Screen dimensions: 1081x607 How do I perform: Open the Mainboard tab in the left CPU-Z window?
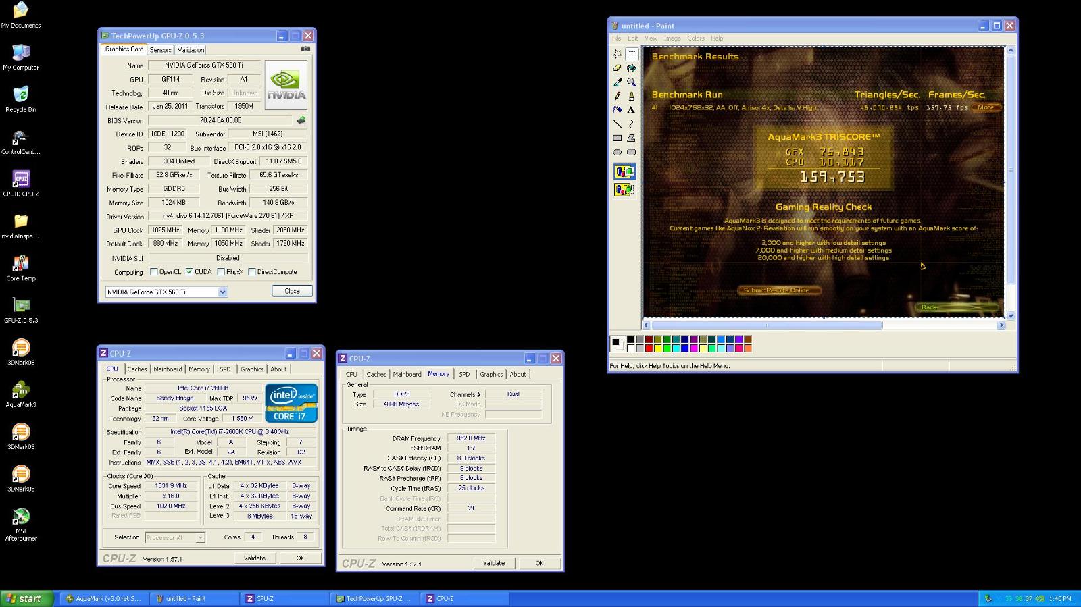pyautogui.click(x=168, y=369)
